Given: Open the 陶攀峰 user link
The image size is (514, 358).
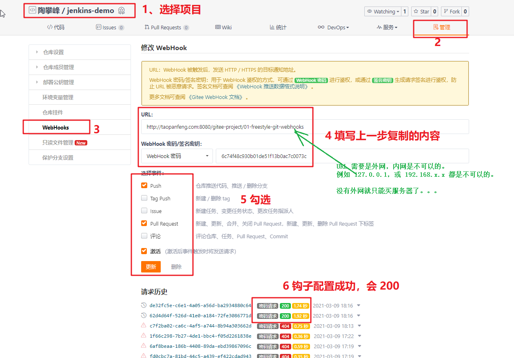Looking at the screenshot, I should pos(49,11).
